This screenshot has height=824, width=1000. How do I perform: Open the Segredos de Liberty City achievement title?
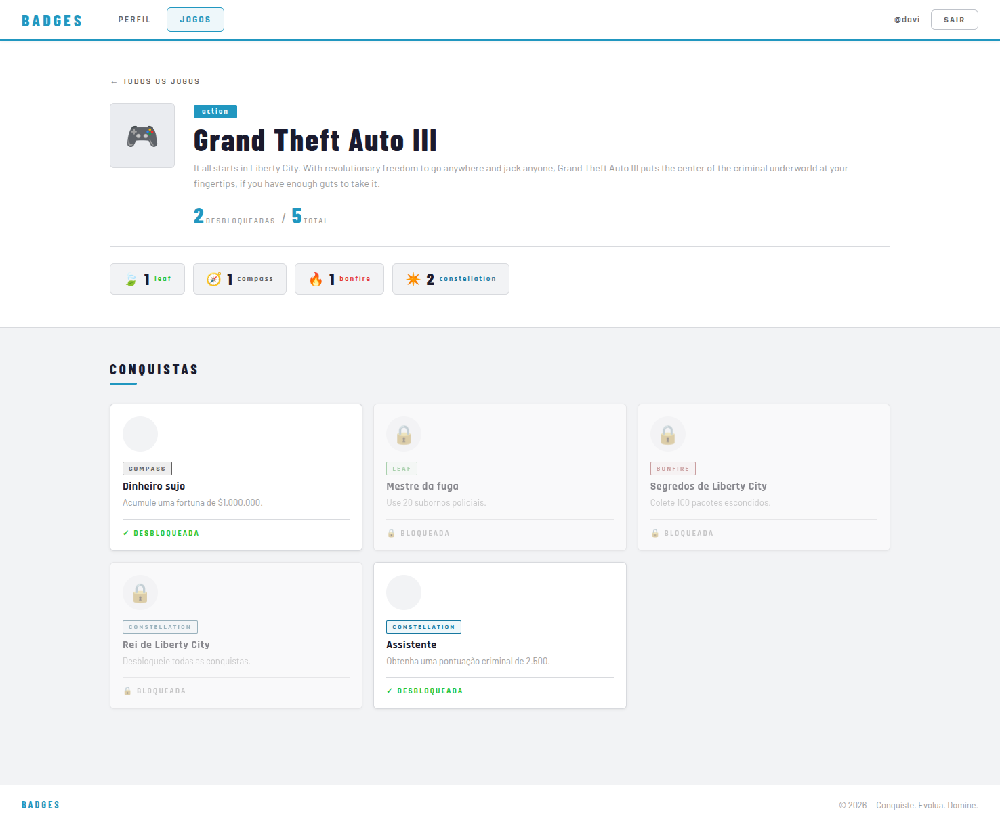click(709, 486)
